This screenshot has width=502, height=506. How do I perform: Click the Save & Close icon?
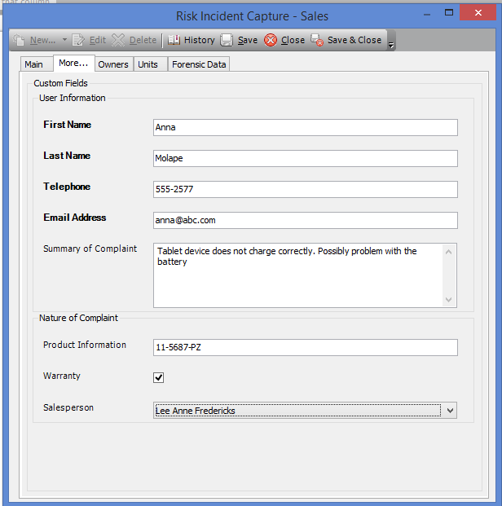pos(317,40)
